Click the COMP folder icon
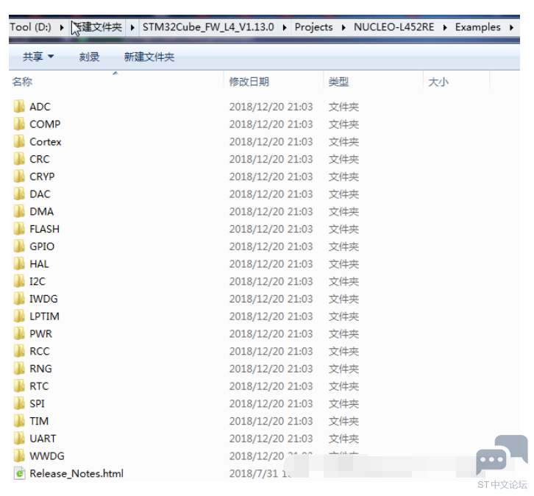Image resolution: width=534 pixels, height=496 pixels. point(19,124)
